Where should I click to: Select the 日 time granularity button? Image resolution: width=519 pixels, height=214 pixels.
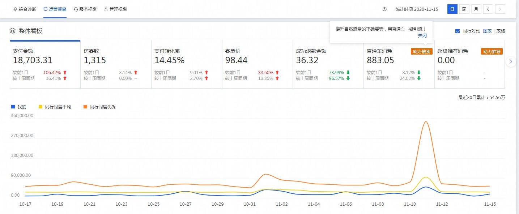tap(452, 9)
